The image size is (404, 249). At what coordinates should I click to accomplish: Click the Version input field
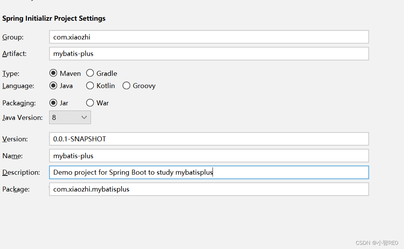click(209, 139)
